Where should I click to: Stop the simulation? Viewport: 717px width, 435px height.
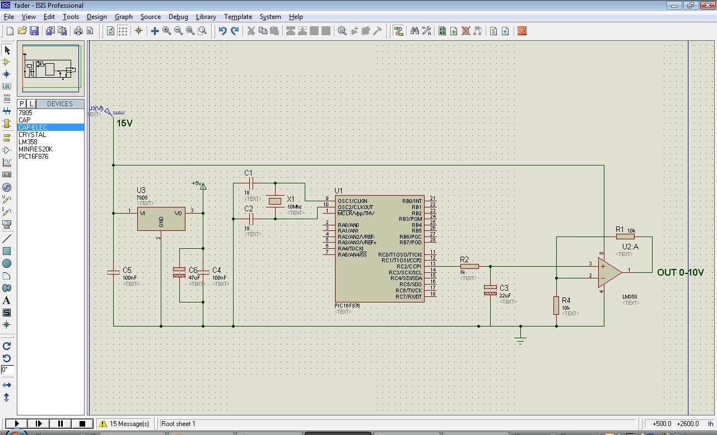pos(82,424)
